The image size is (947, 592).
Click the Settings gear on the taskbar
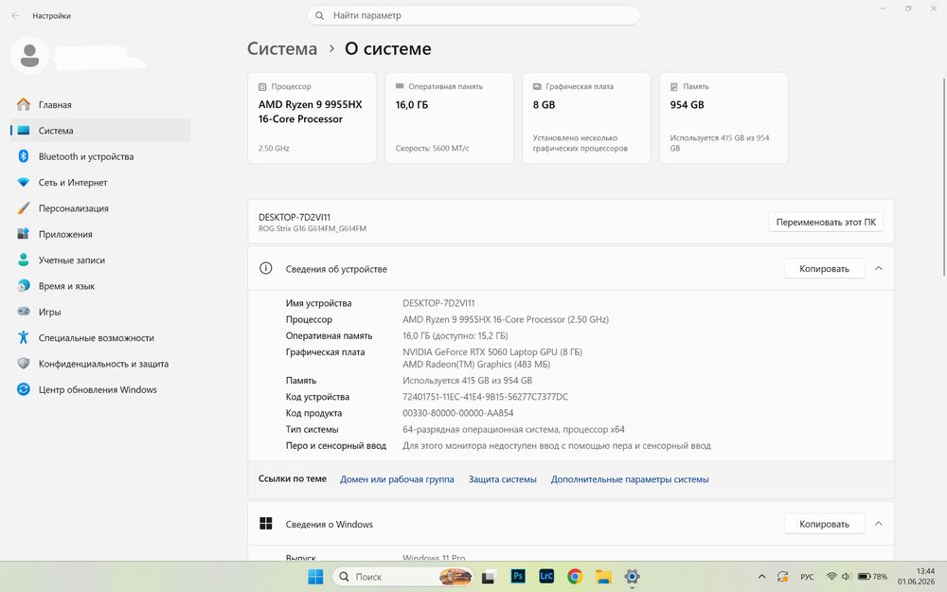click(632, 576)
